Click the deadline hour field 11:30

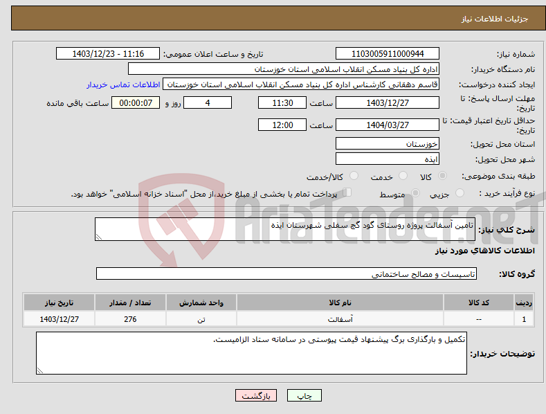tap(282, 102)
